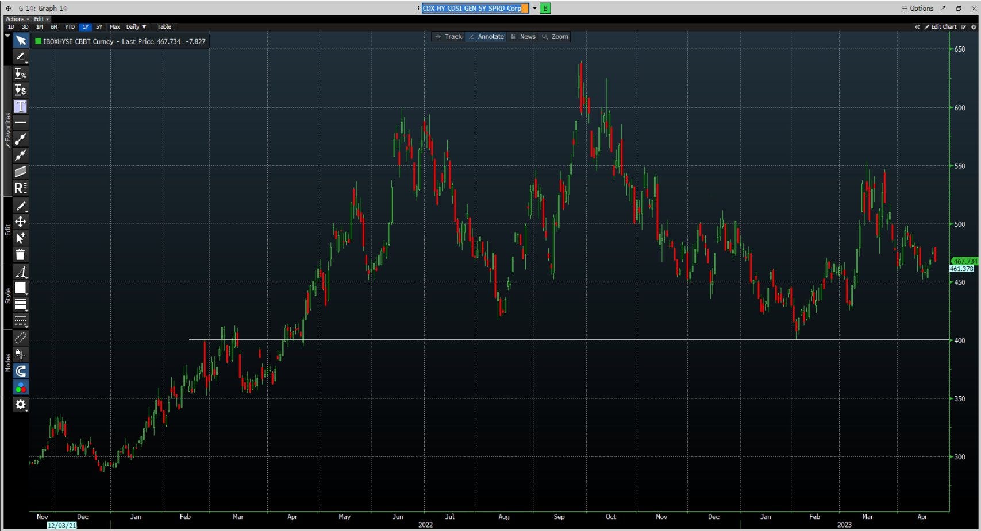The height and width of the screenshot is (531, 981).
Task: Click the trash delete annotation icon
Action: tap(20, 254)
